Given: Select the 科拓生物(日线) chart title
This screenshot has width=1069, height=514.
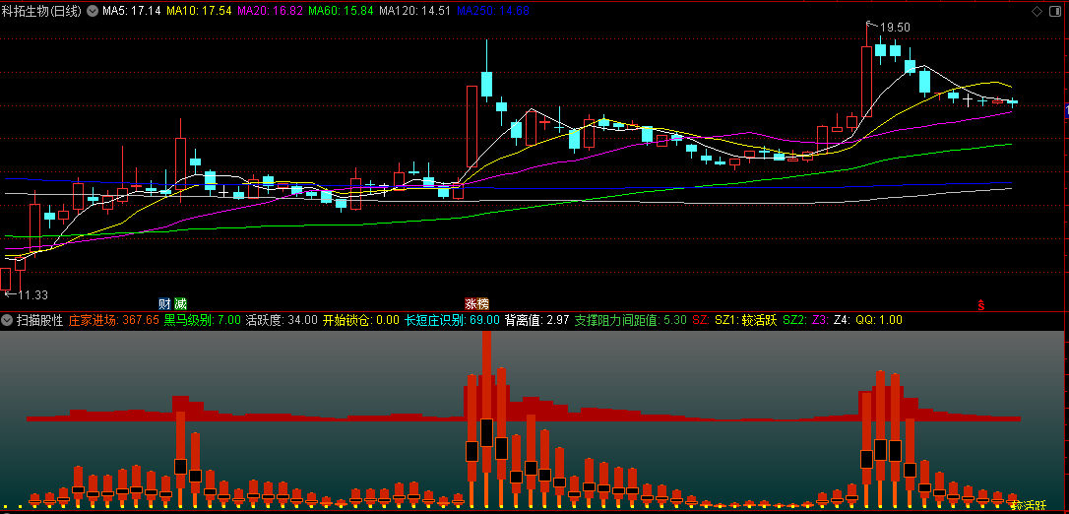Looking at the screenshot, I should (41, 12).
